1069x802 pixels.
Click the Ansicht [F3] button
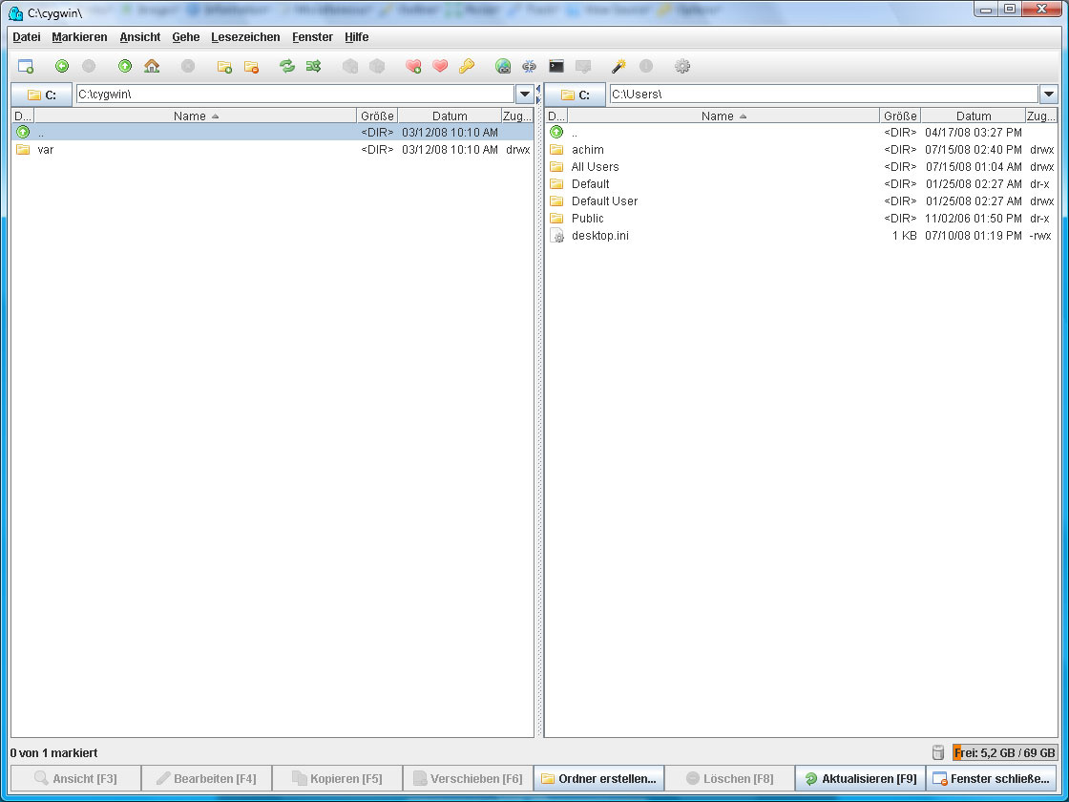pos(75,778)
